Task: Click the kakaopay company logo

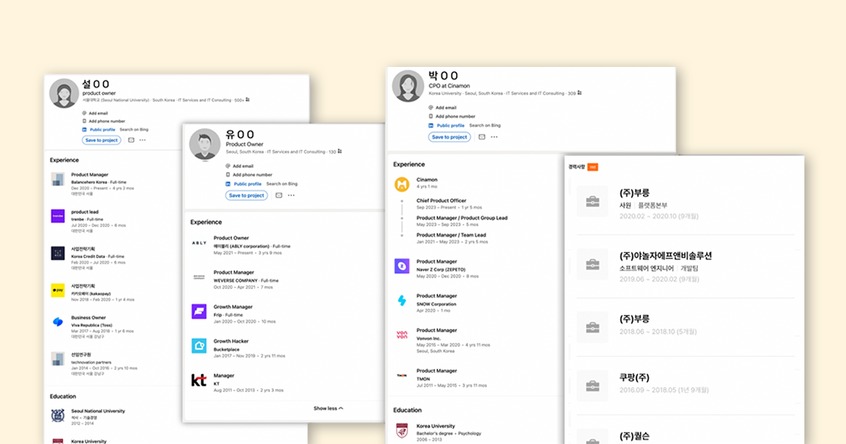Action: pos(58,290)
